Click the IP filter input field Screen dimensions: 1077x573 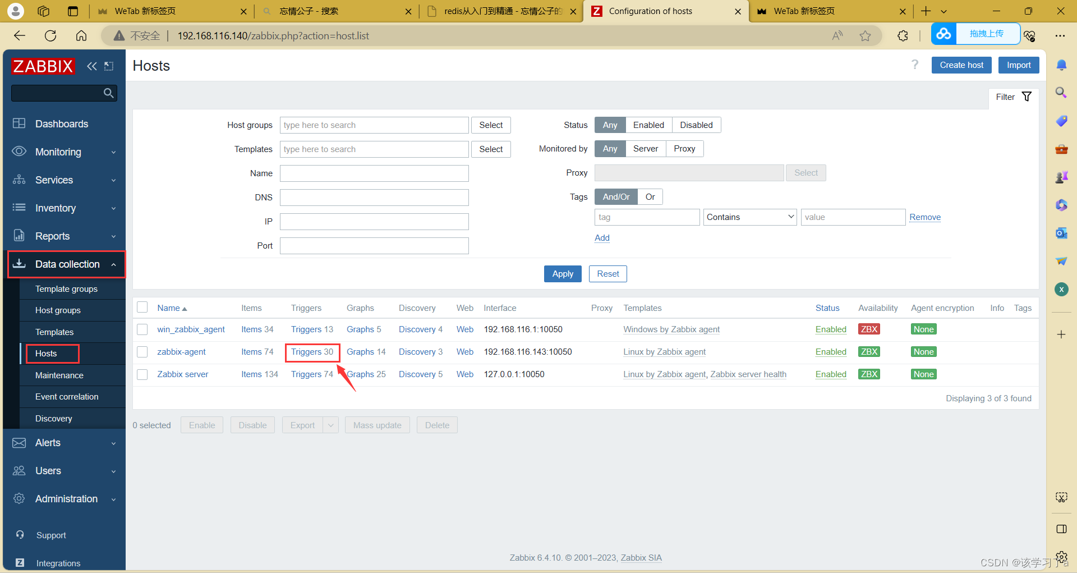[374, 222]
